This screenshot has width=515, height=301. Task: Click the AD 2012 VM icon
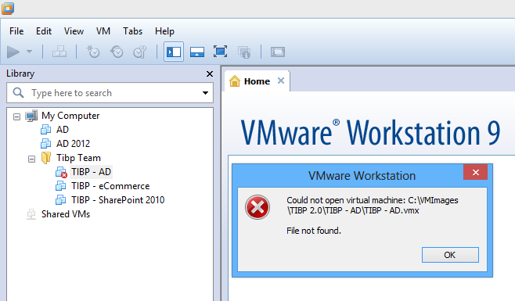pos(45,143)
